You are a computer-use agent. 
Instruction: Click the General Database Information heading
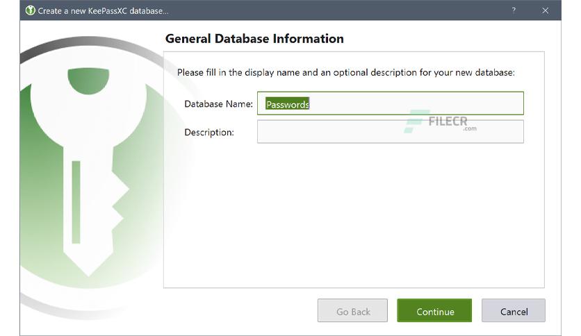pos(254,39)
